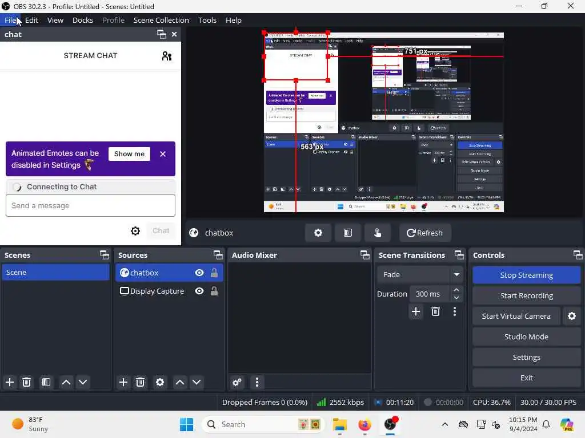Image resolution: width=585 pixels, height=438 pixels.
Task: Move scene up
Action: pyautogui.click(x=66, y=382)
